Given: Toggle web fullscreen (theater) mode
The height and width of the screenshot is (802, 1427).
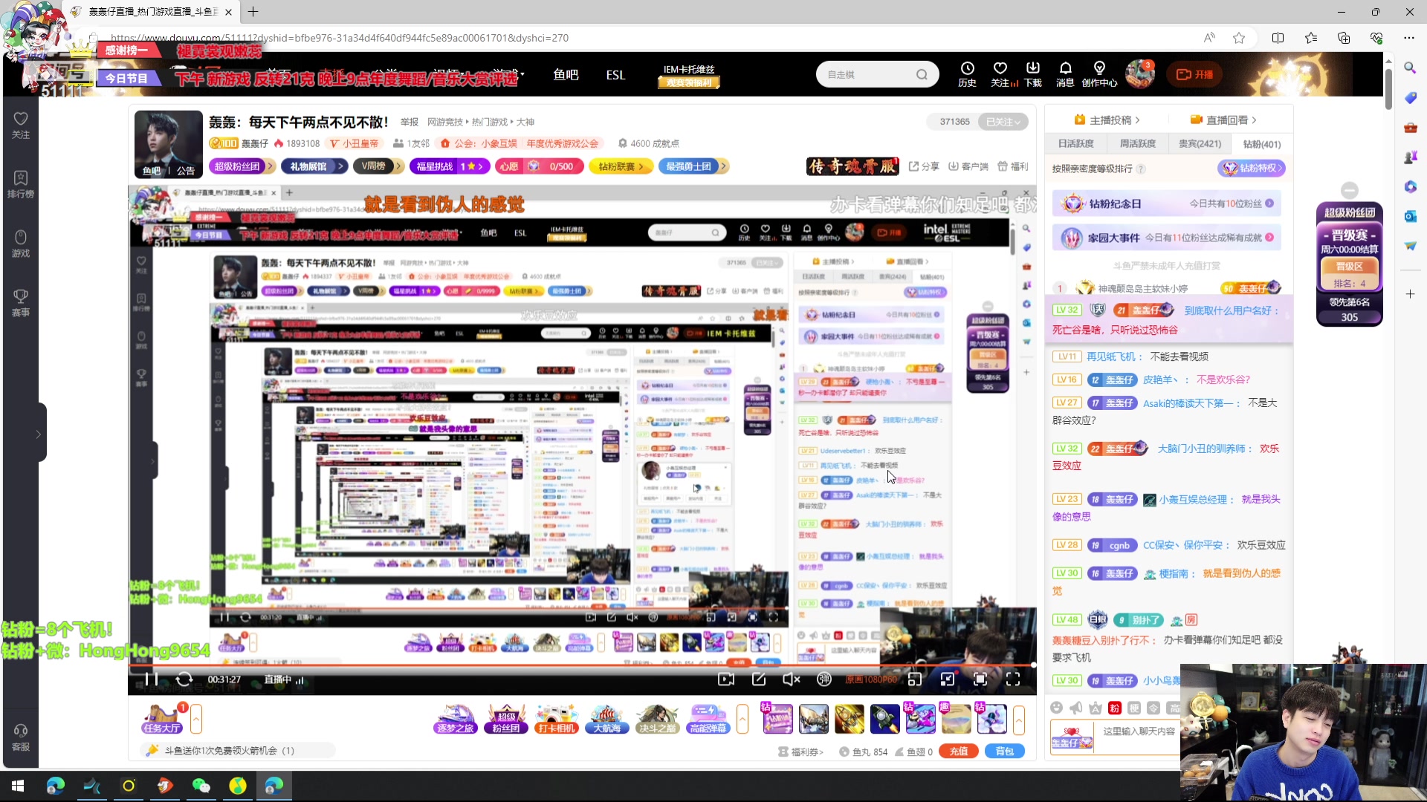Looking at the screenshot, I should click(980, 679).
